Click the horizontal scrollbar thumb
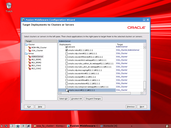Image resolution: width=171 pixels, height=128 pixels. pyautogui.click(x=96, y=93)
